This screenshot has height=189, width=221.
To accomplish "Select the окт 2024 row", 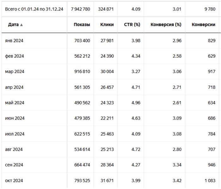I will [x=14, y=180].
